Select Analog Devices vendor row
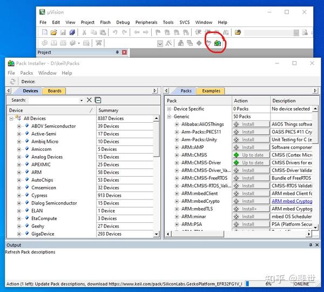 pyautogui.click(x=47, y=157)
